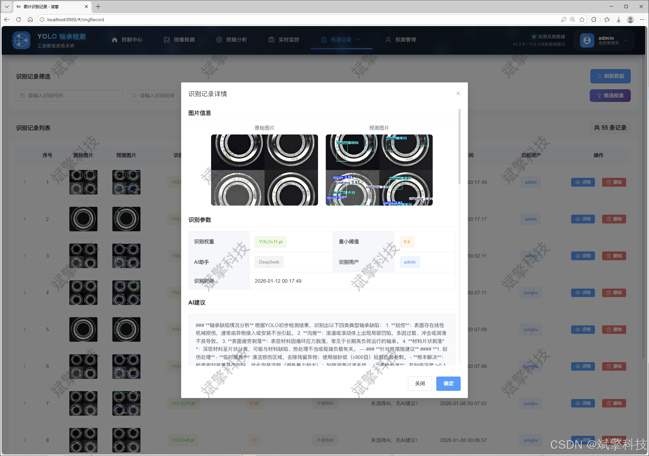
Task: Click the 请输入识别时间 date input
Action: [69, 96]
